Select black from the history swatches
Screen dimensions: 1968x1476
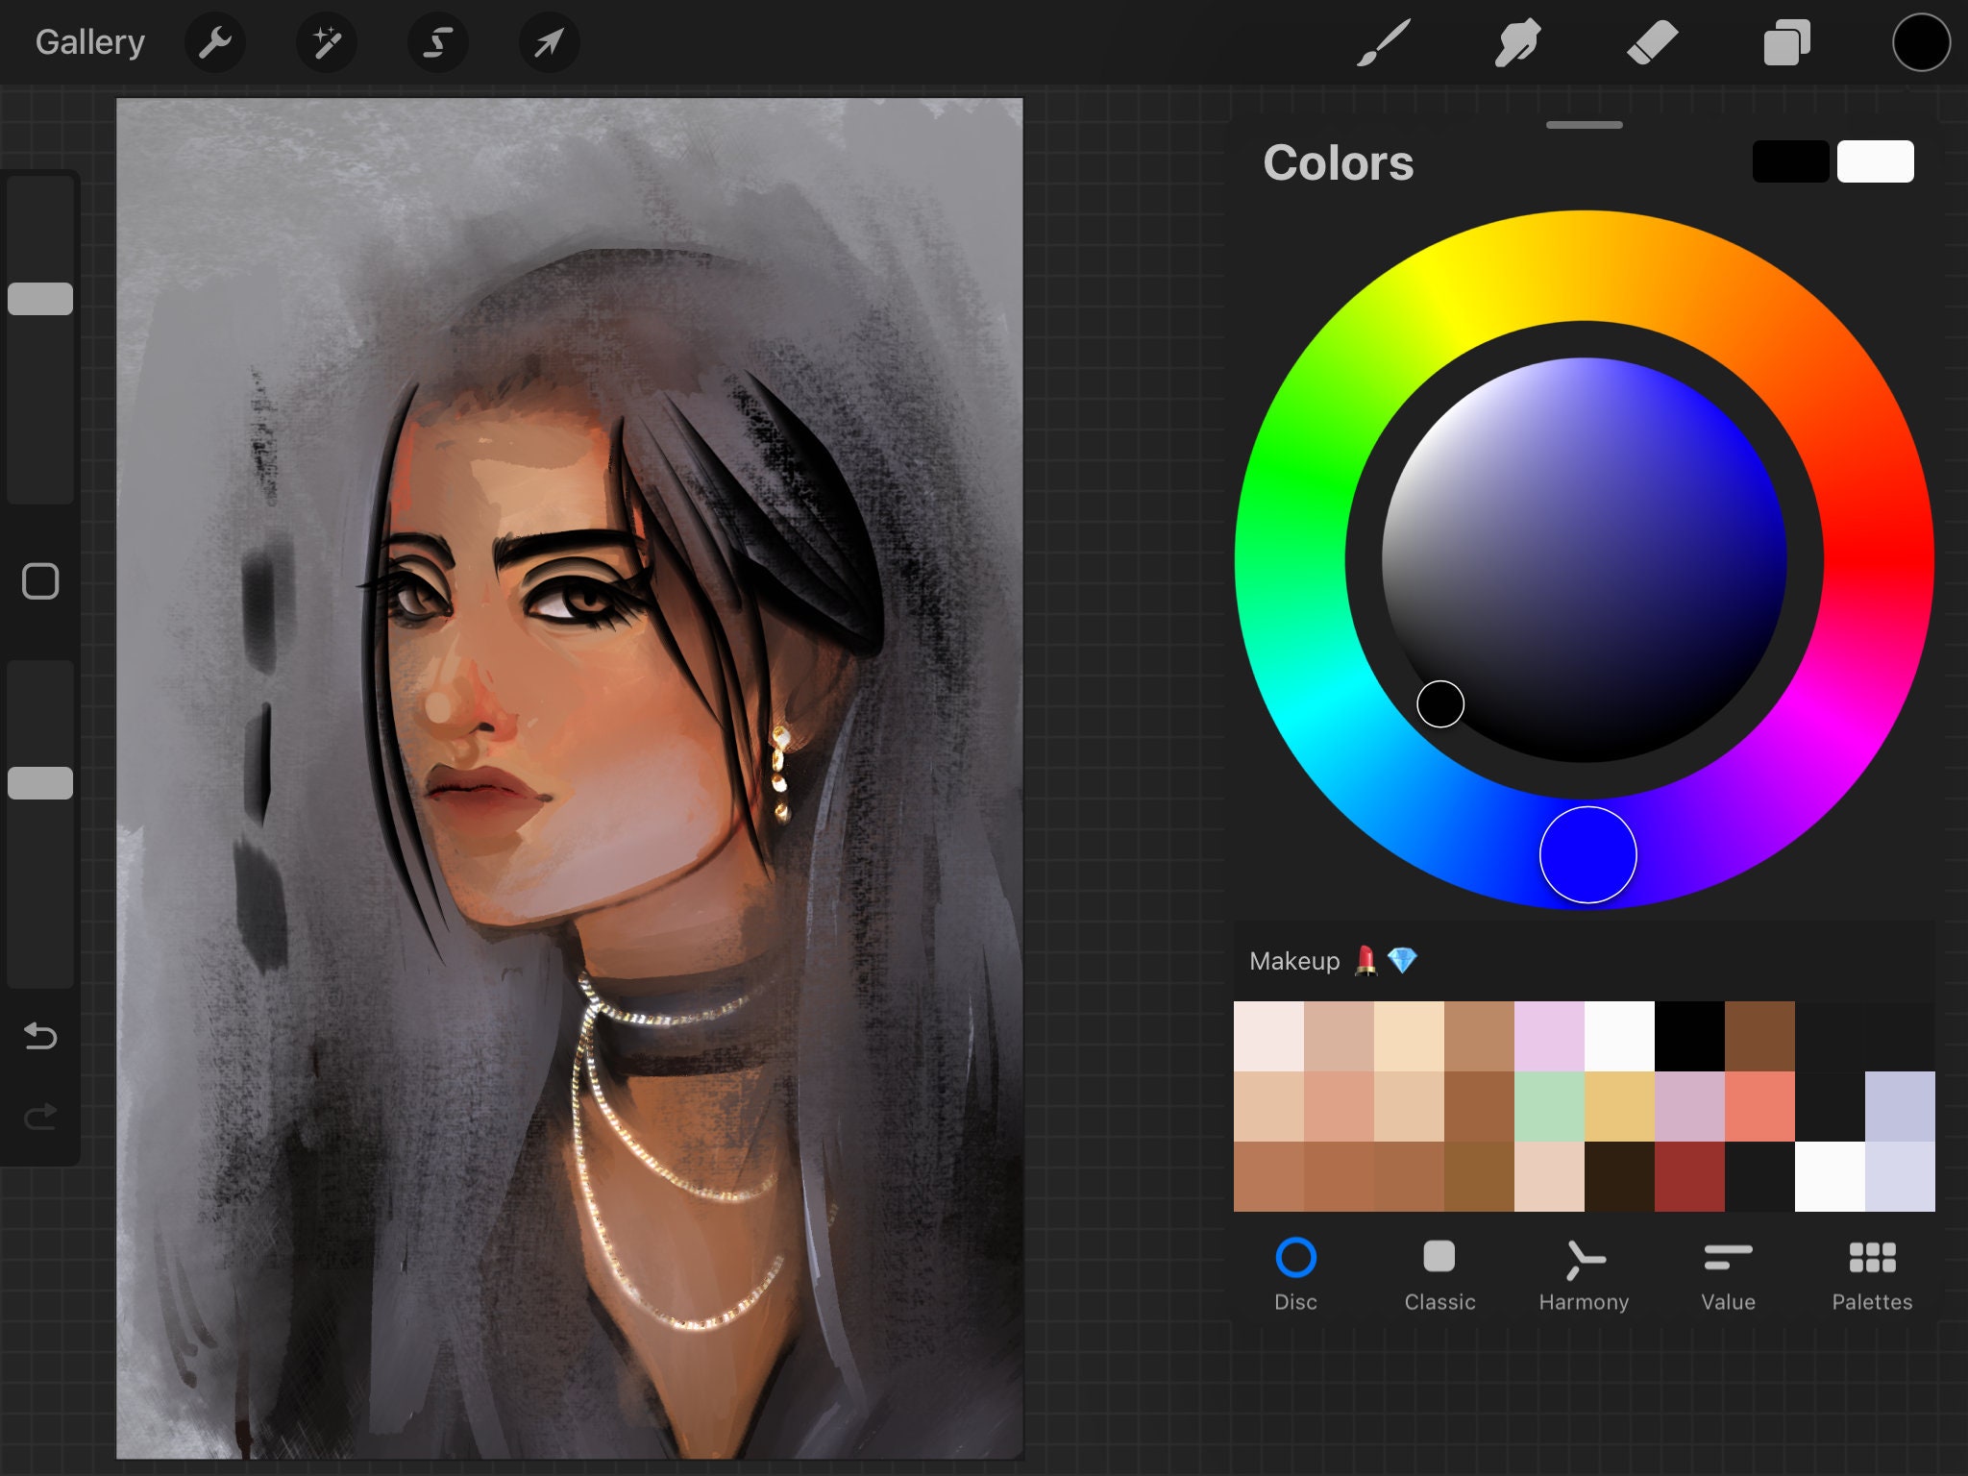click(1790, 161)
